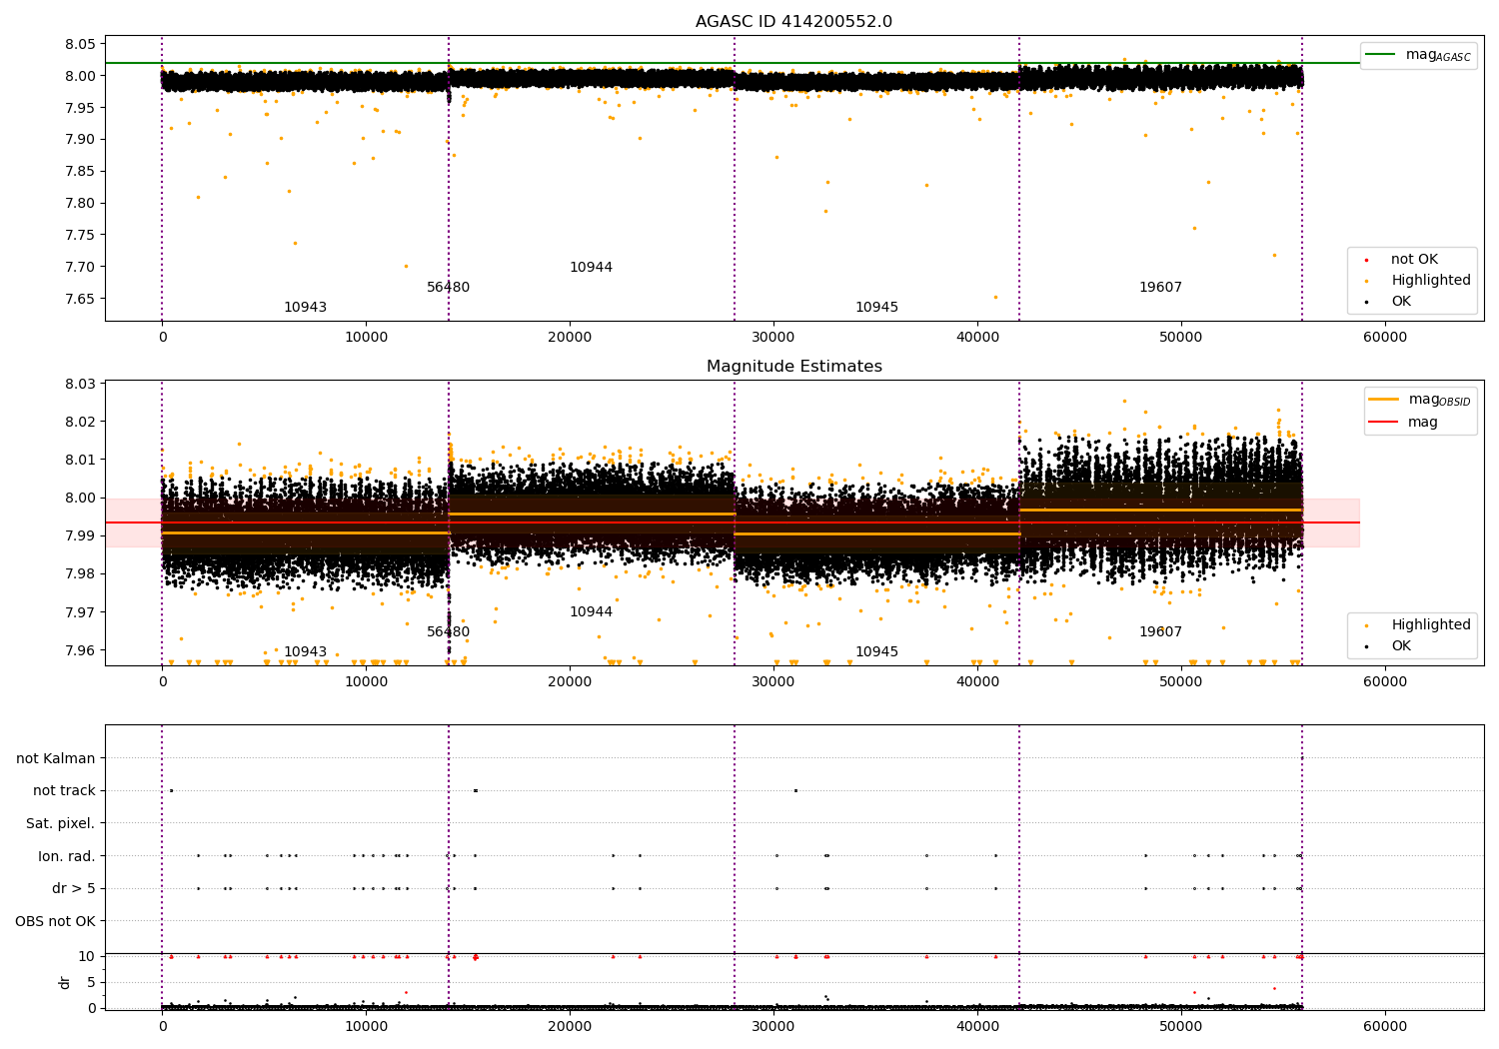
Task: Click obsid label 56480 in the top plot
Action: click(x=448, y=288)
